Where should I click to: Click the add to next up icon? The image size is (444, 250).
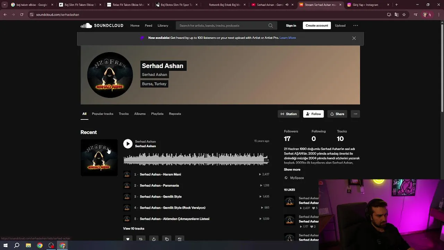point(180,239)
